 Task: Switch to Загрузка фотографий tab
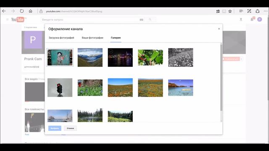[61, 38]
